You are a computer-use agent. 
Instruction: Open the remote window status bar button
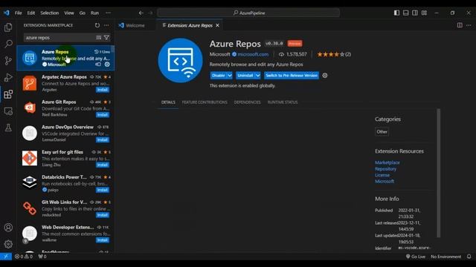tap(6, 257)
